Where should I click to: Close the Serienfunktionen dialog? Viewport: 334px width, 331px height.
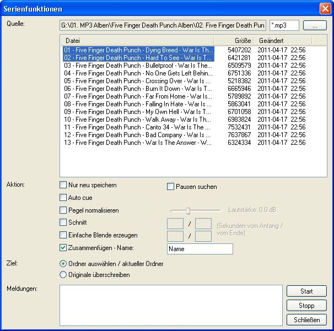click(x=325, y=9)
